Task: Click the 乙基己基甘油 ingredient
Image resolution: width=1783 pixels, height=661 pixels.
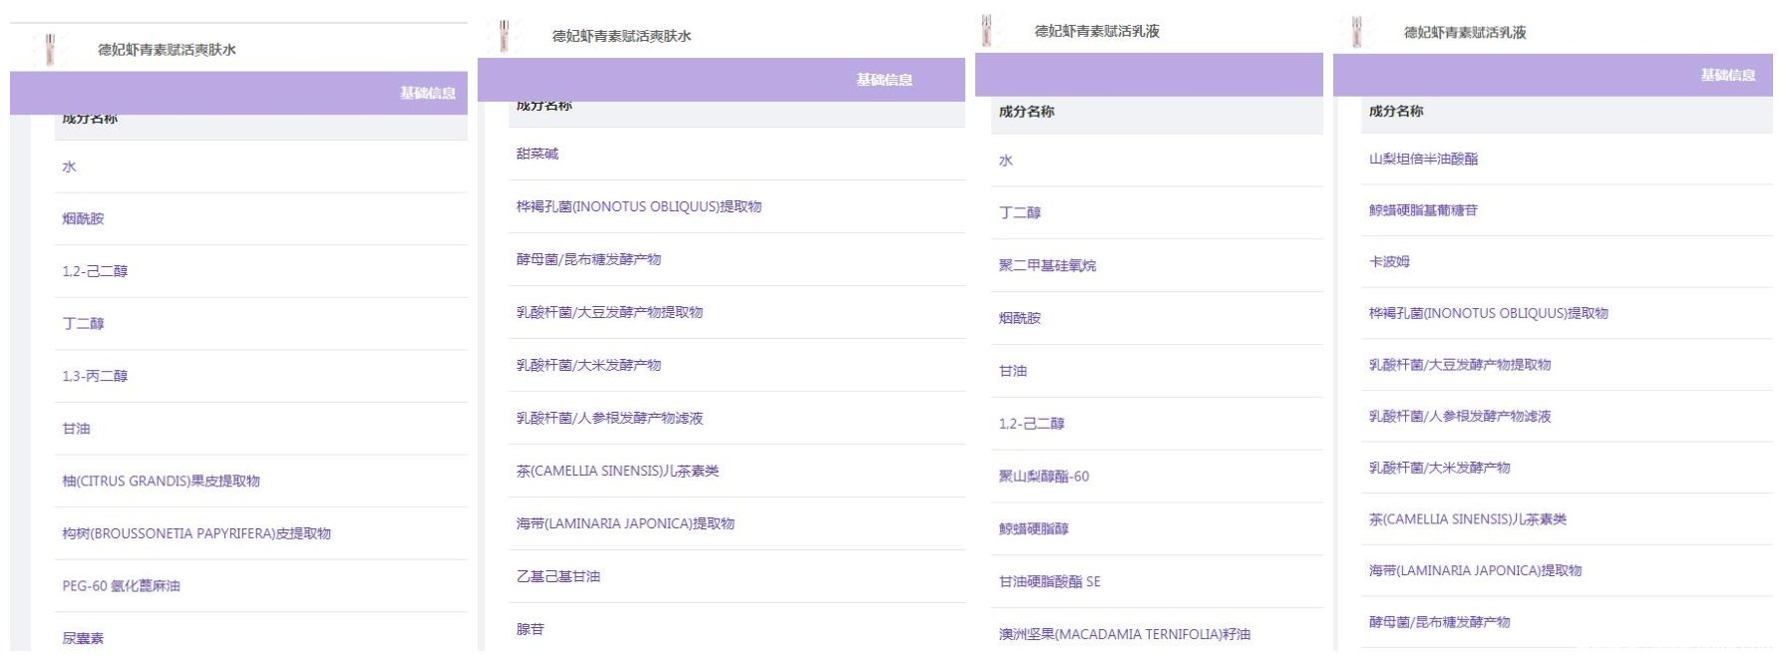Action: [x=558, y=576]
